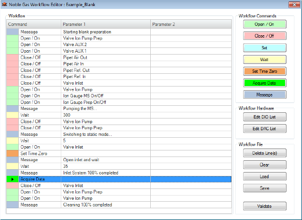
Task: Click the blue swatch of Cleaning 100% completed row
Action: 13,205
